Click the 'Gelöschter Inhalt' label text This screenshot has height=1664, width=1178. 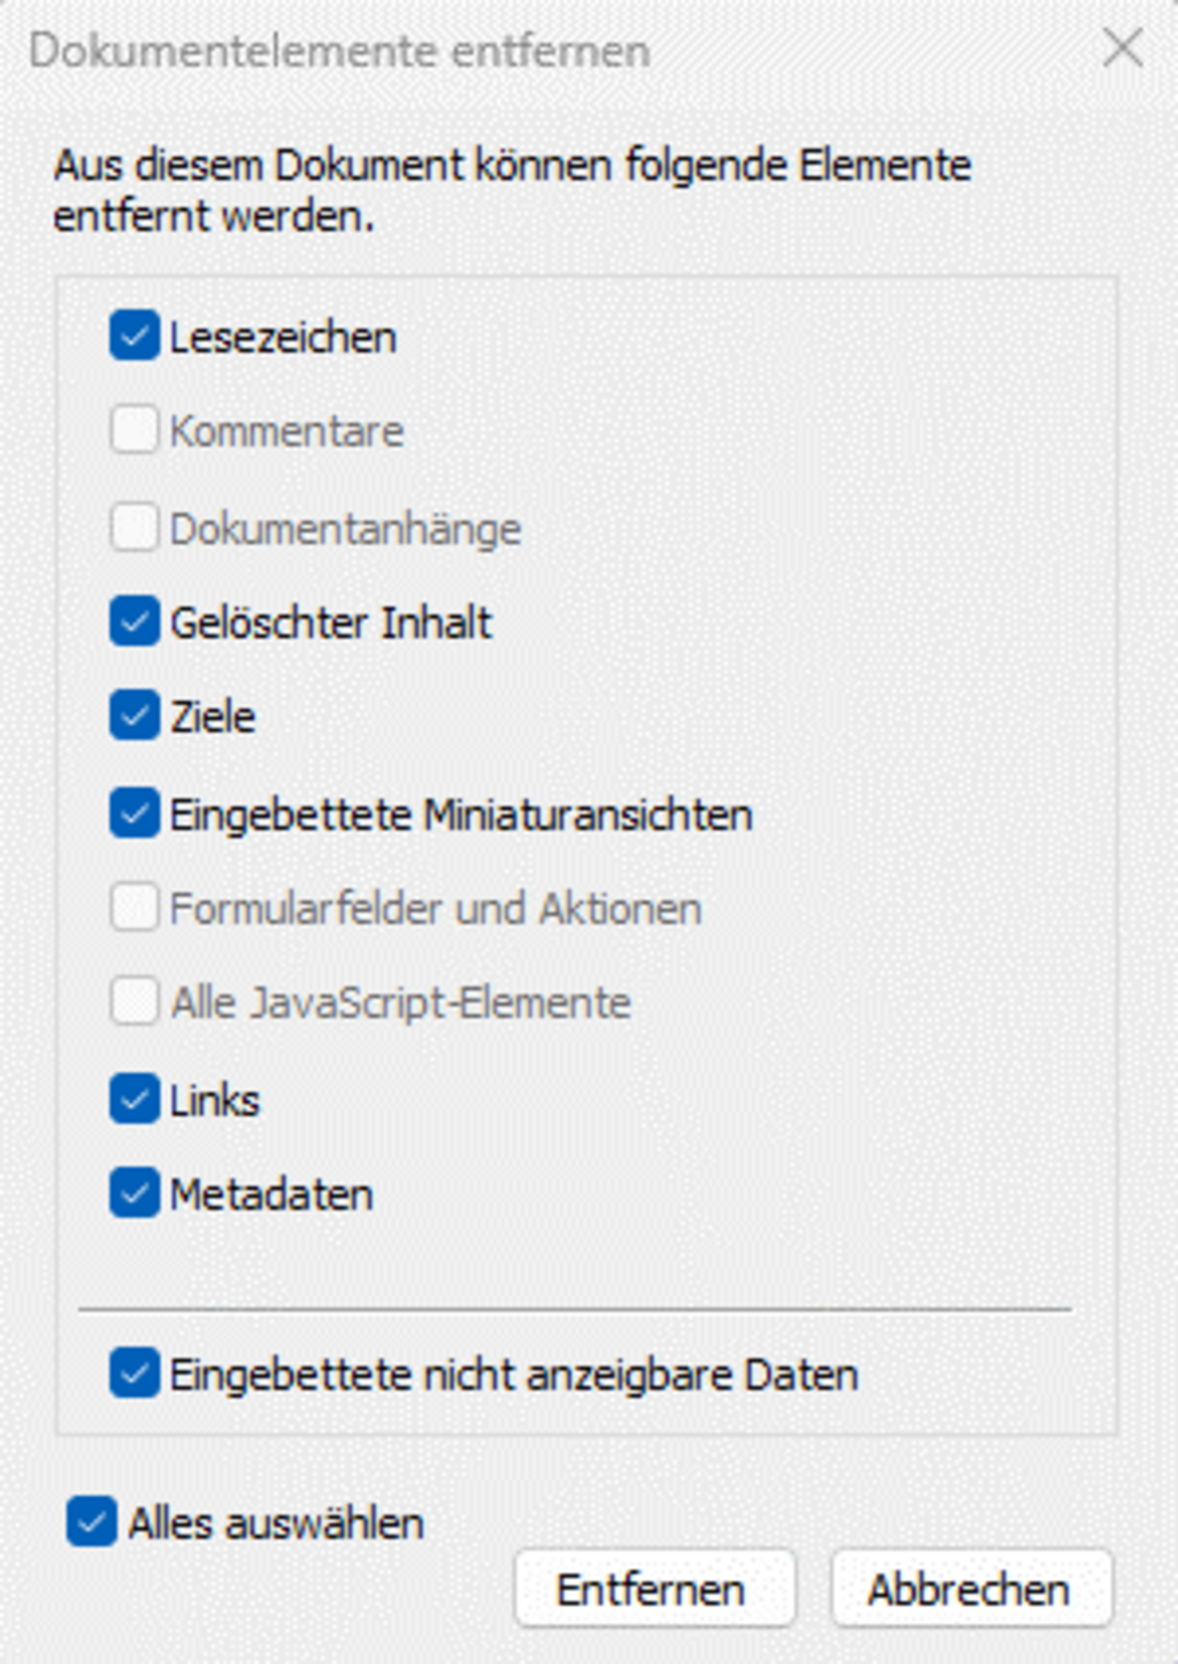pyautogui.click(x=331, y=622)
